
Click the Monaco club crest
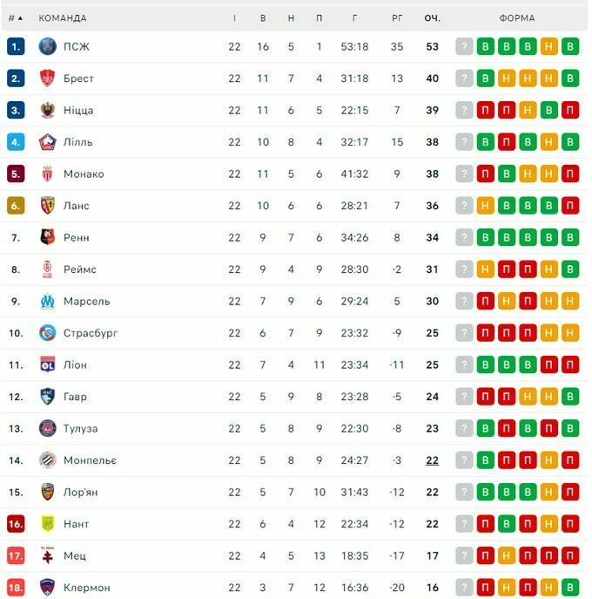click(48, 174)
